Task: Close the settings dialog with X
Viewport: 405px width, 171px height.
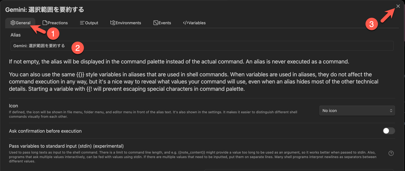Action: pyautogui.click(x=398, y=6)
